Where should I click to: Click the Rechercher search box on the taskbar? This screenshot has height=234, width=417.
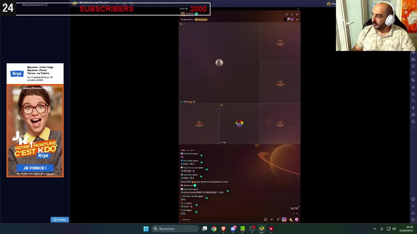(175, 229)
